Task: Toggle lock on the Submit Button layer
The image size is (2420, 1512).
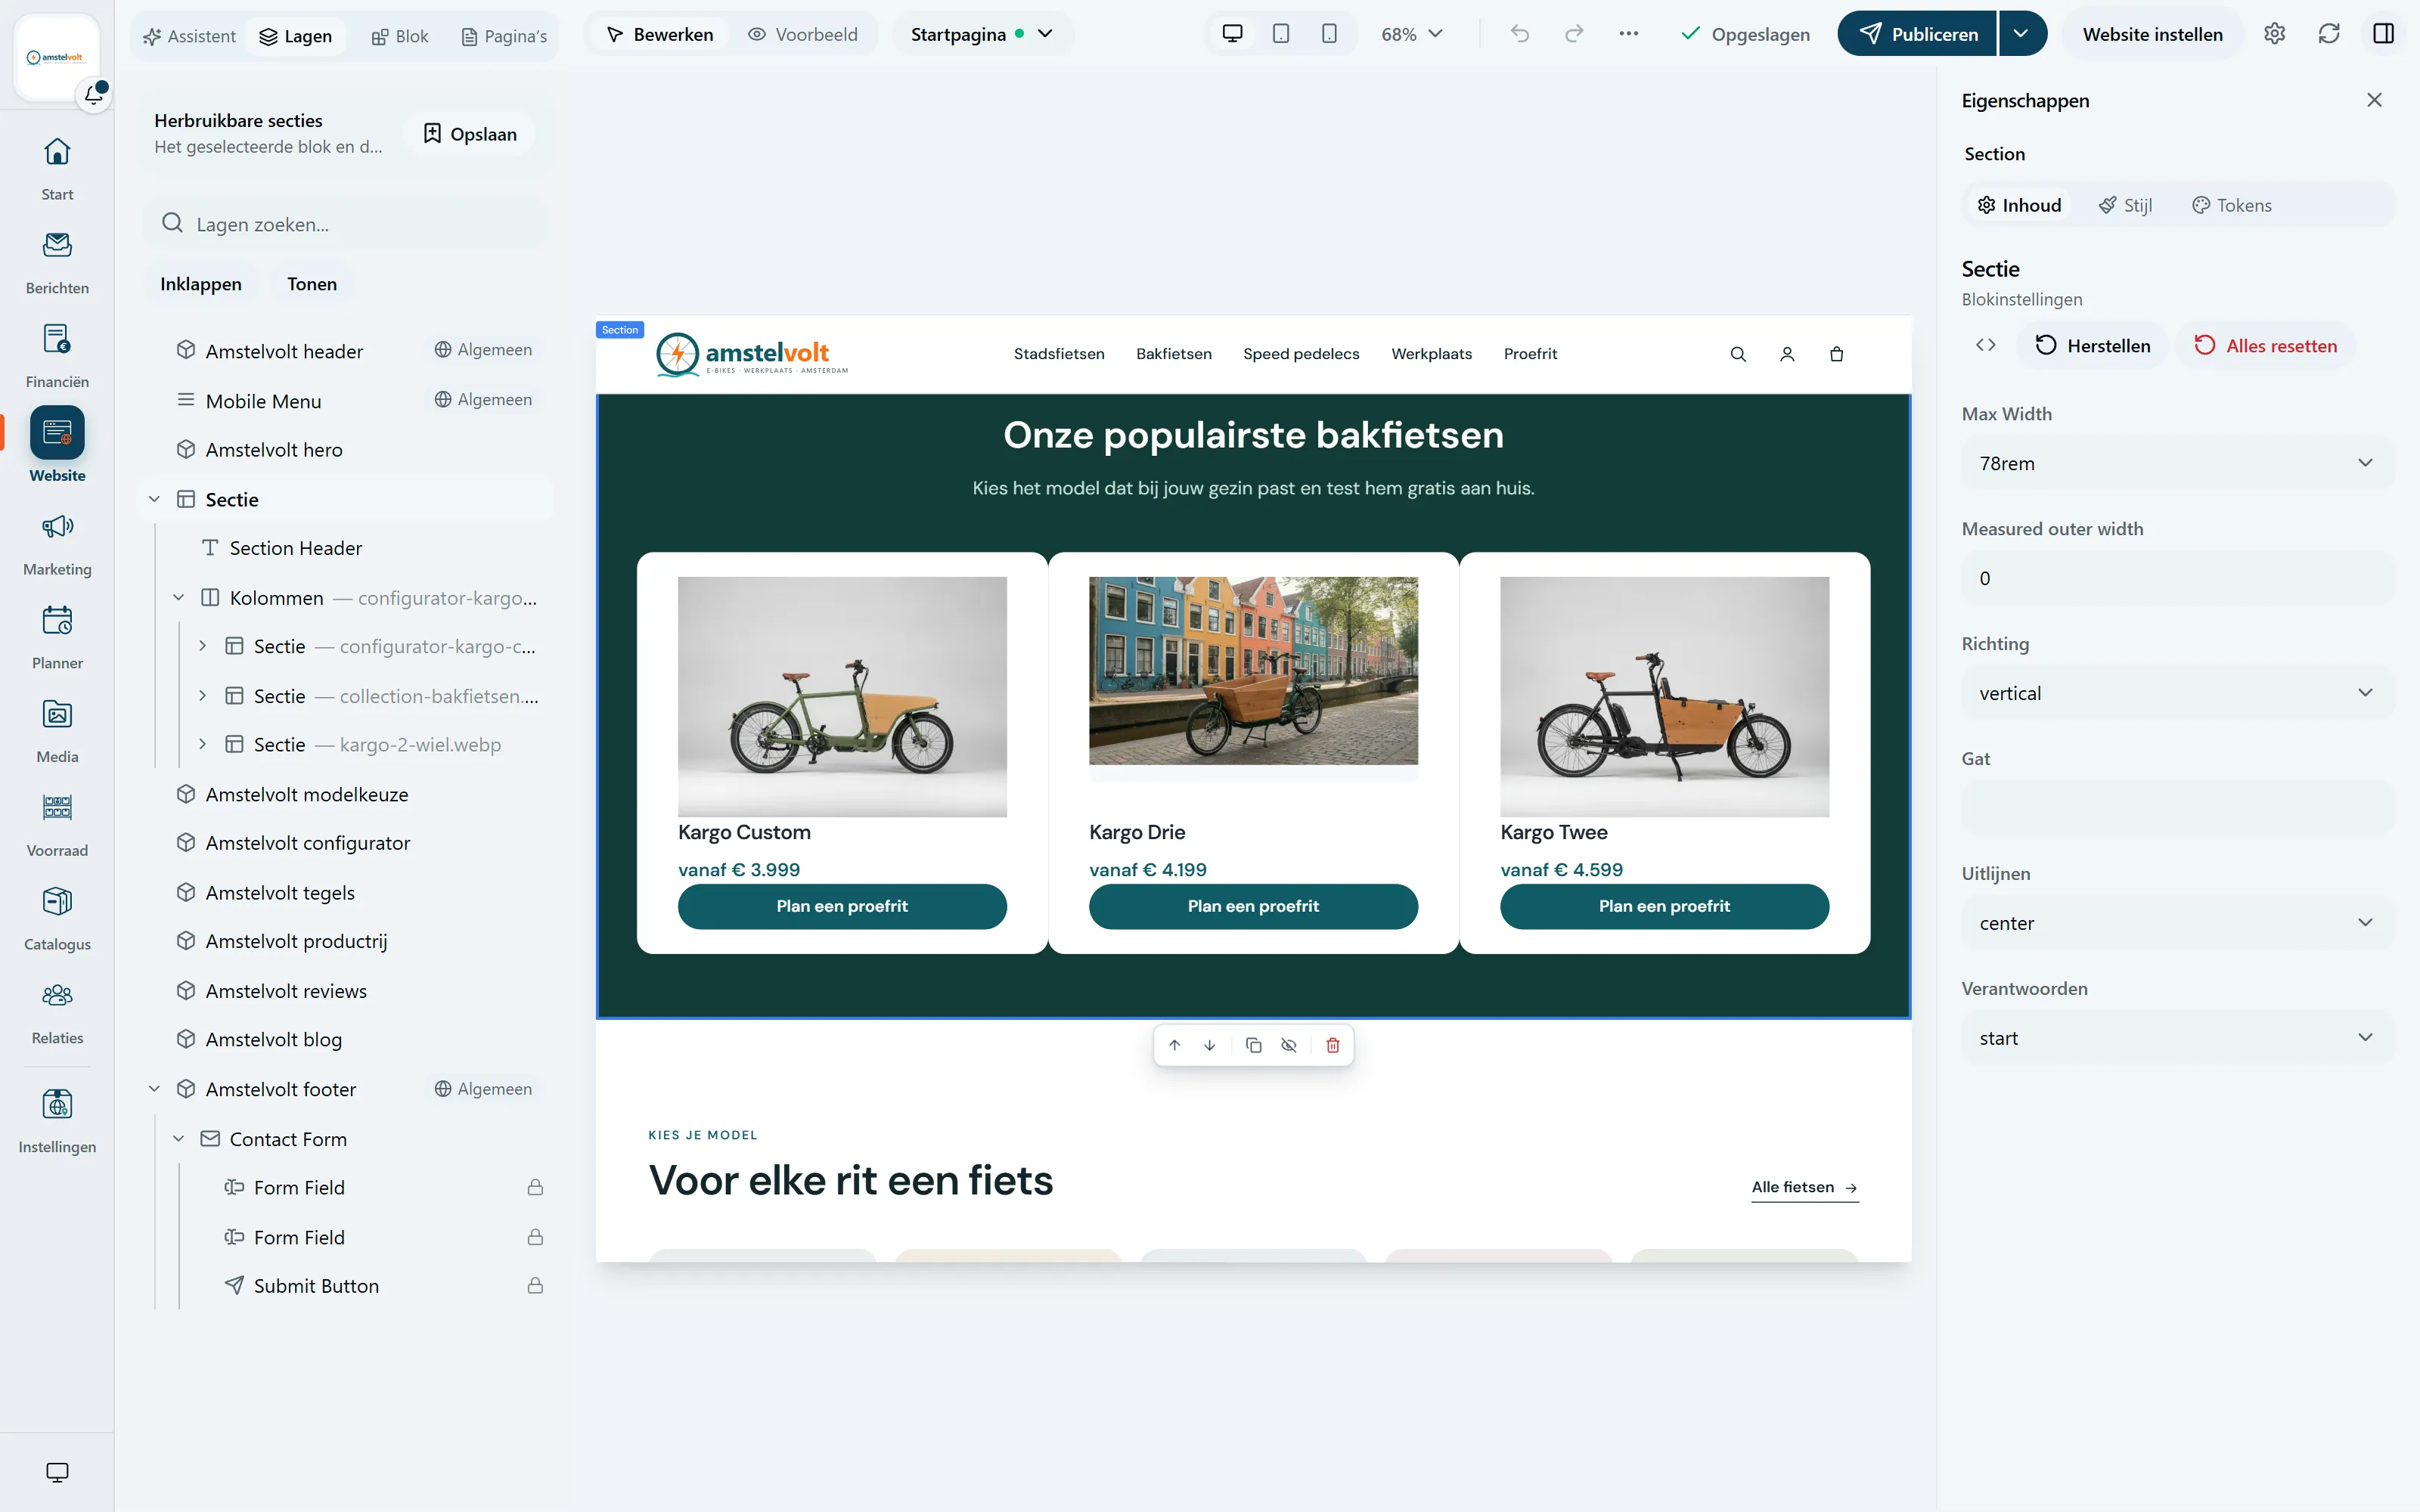Action: (535, 1285)
